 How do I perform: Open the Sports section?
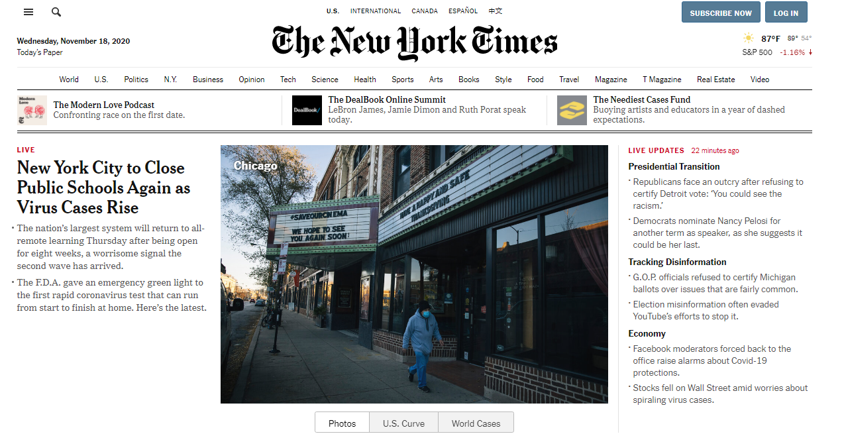point(403,80)
